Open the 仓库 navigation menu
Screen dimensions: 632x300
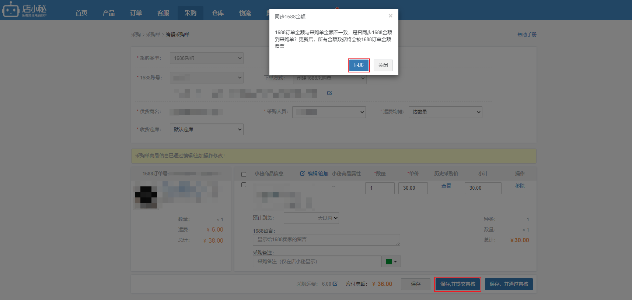pos(218,13)
